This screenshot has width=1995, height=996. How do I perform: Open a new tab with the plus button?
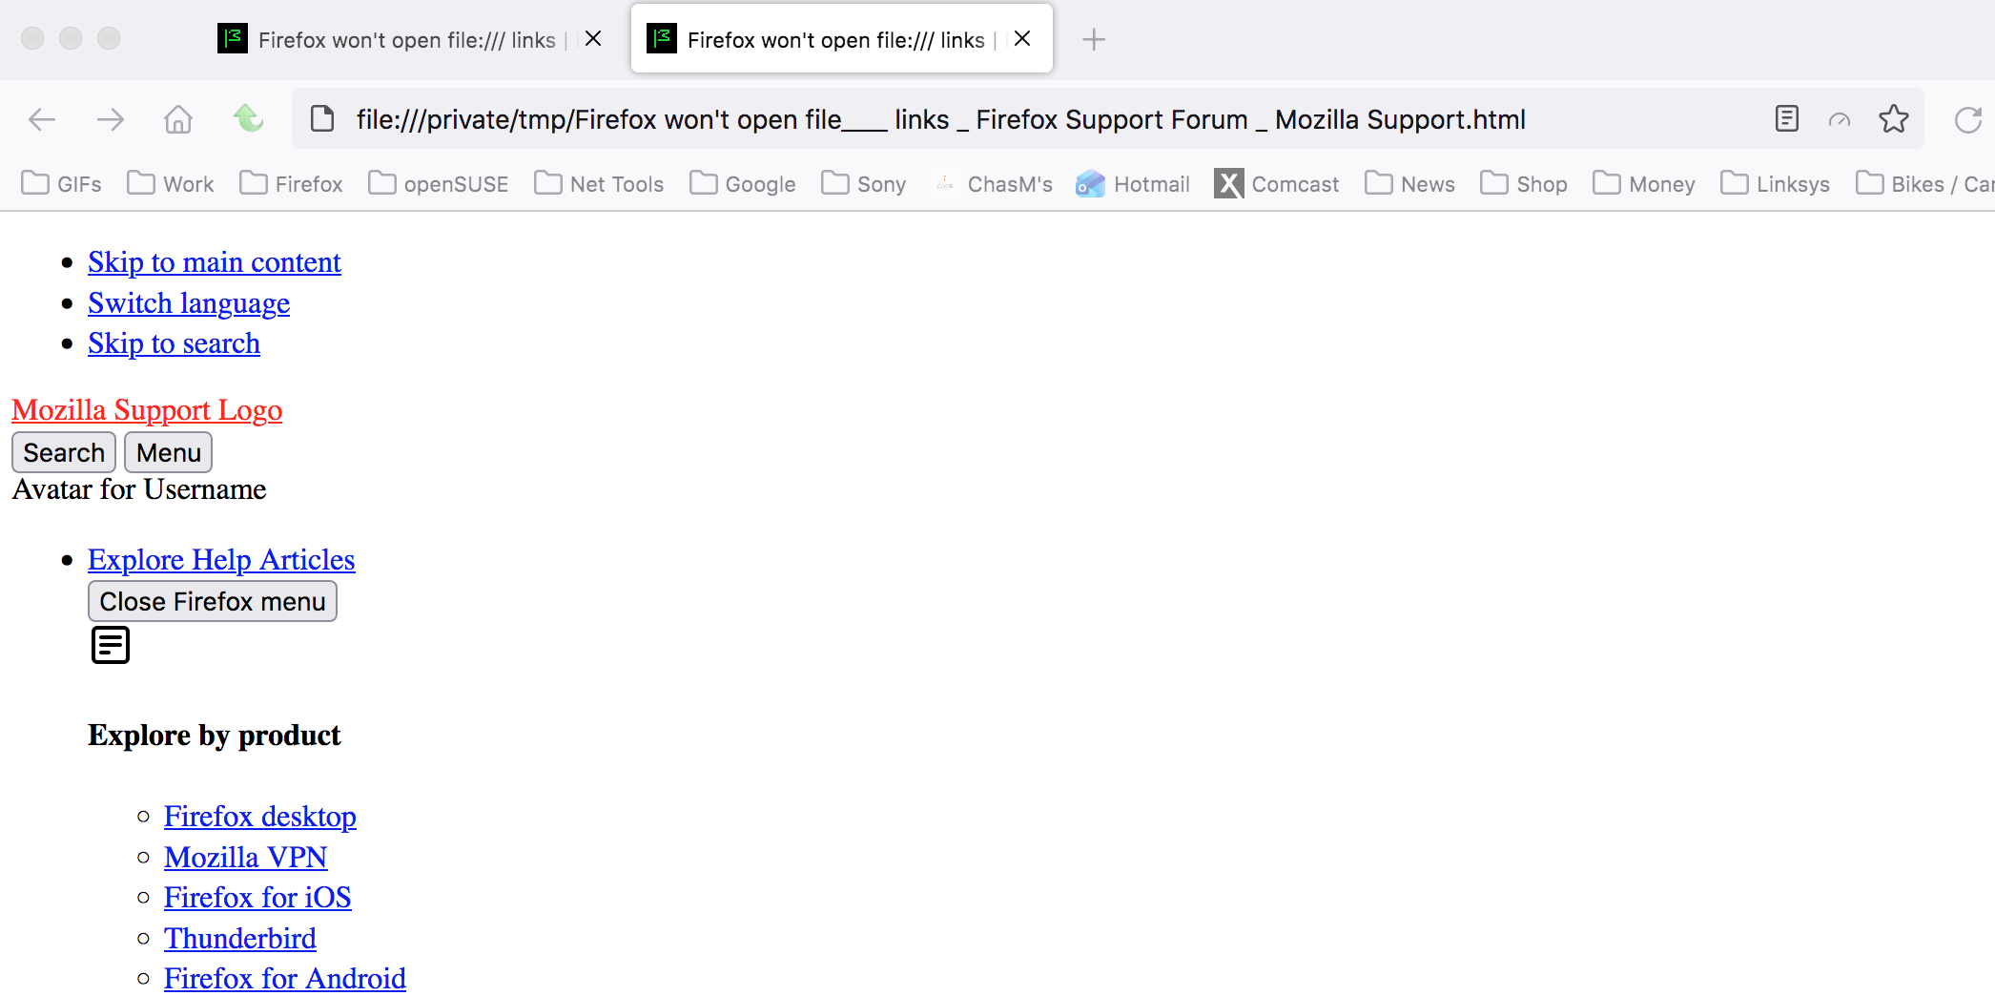click(x=1094, y=39)
